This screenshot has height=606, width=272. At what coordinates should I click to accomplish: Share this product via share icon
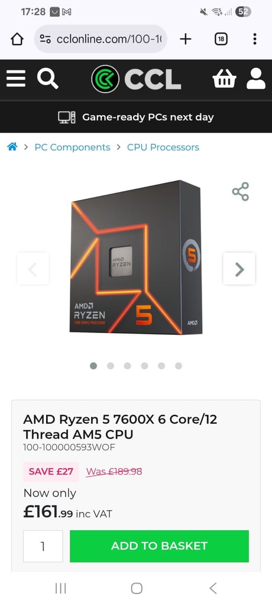241,192
